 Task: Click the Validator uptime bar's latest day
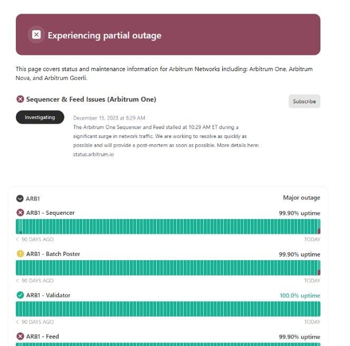click(x=319, y=309)
